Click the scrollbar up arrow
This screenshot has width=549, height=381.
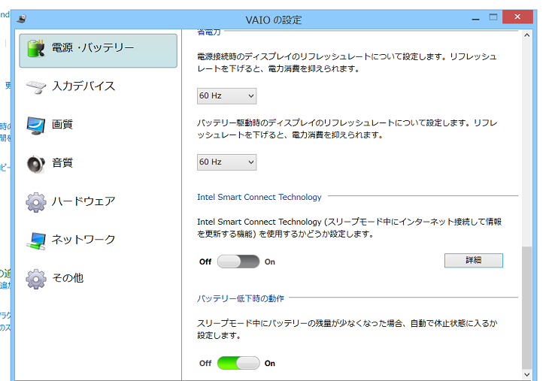527,35
